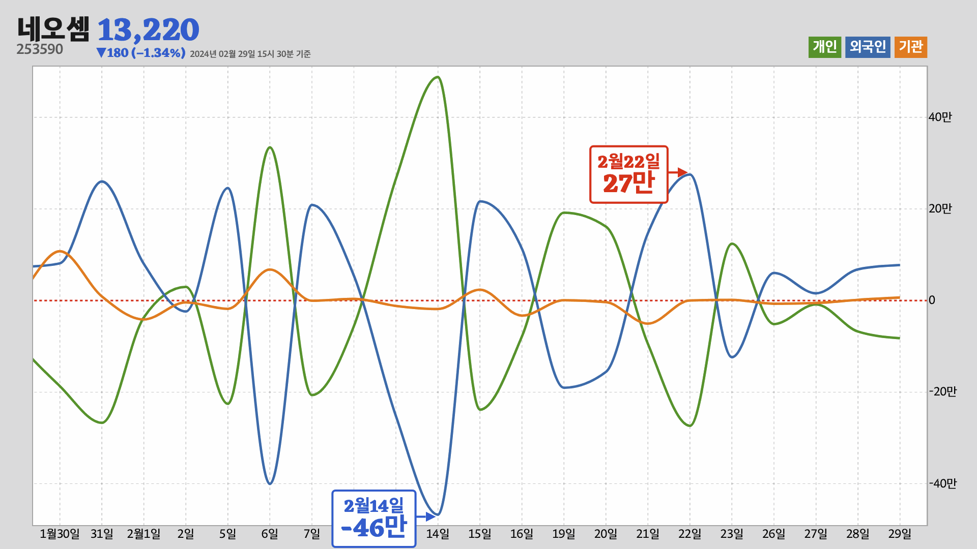The width and height of the screenshot is (977, 549).
Task: Click the 31일 x-axis label
Action: (x=102, y=534)
